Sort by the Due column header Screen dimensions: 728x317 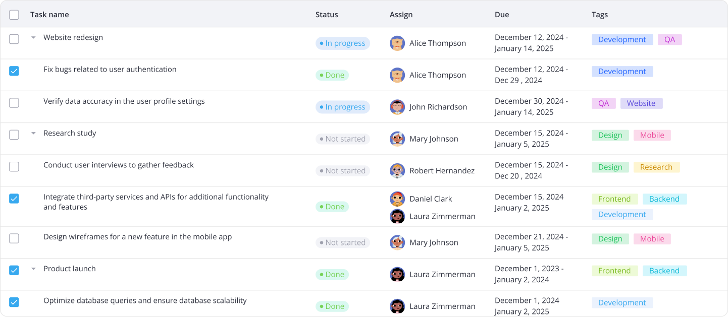[x=501, y=15]
